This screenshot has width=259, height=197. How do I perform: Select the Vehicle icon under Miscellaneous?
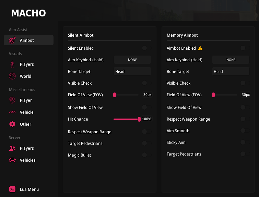12,112
